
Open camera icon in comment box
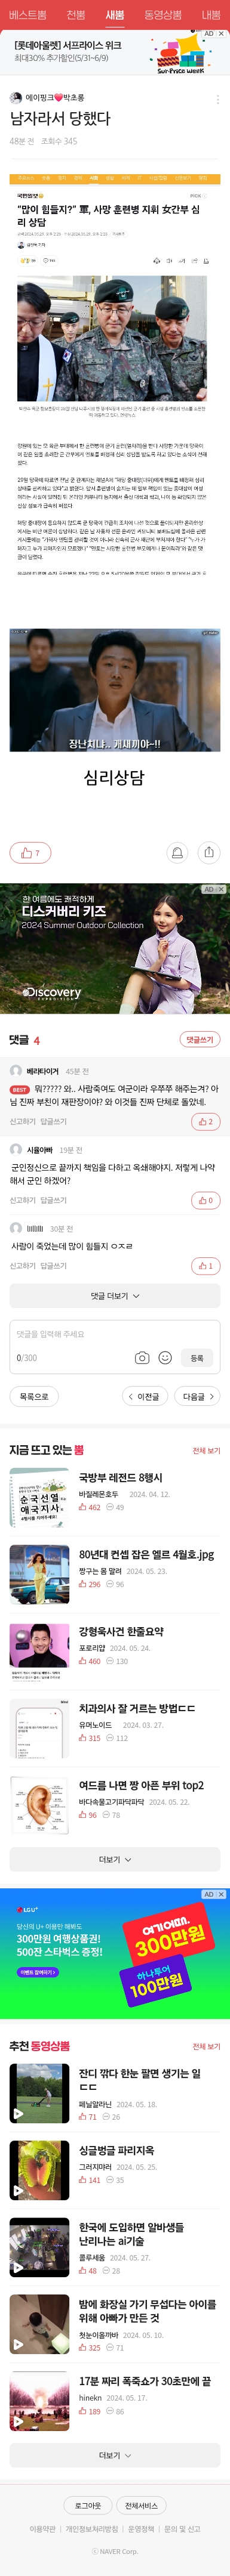point(142,1357)
